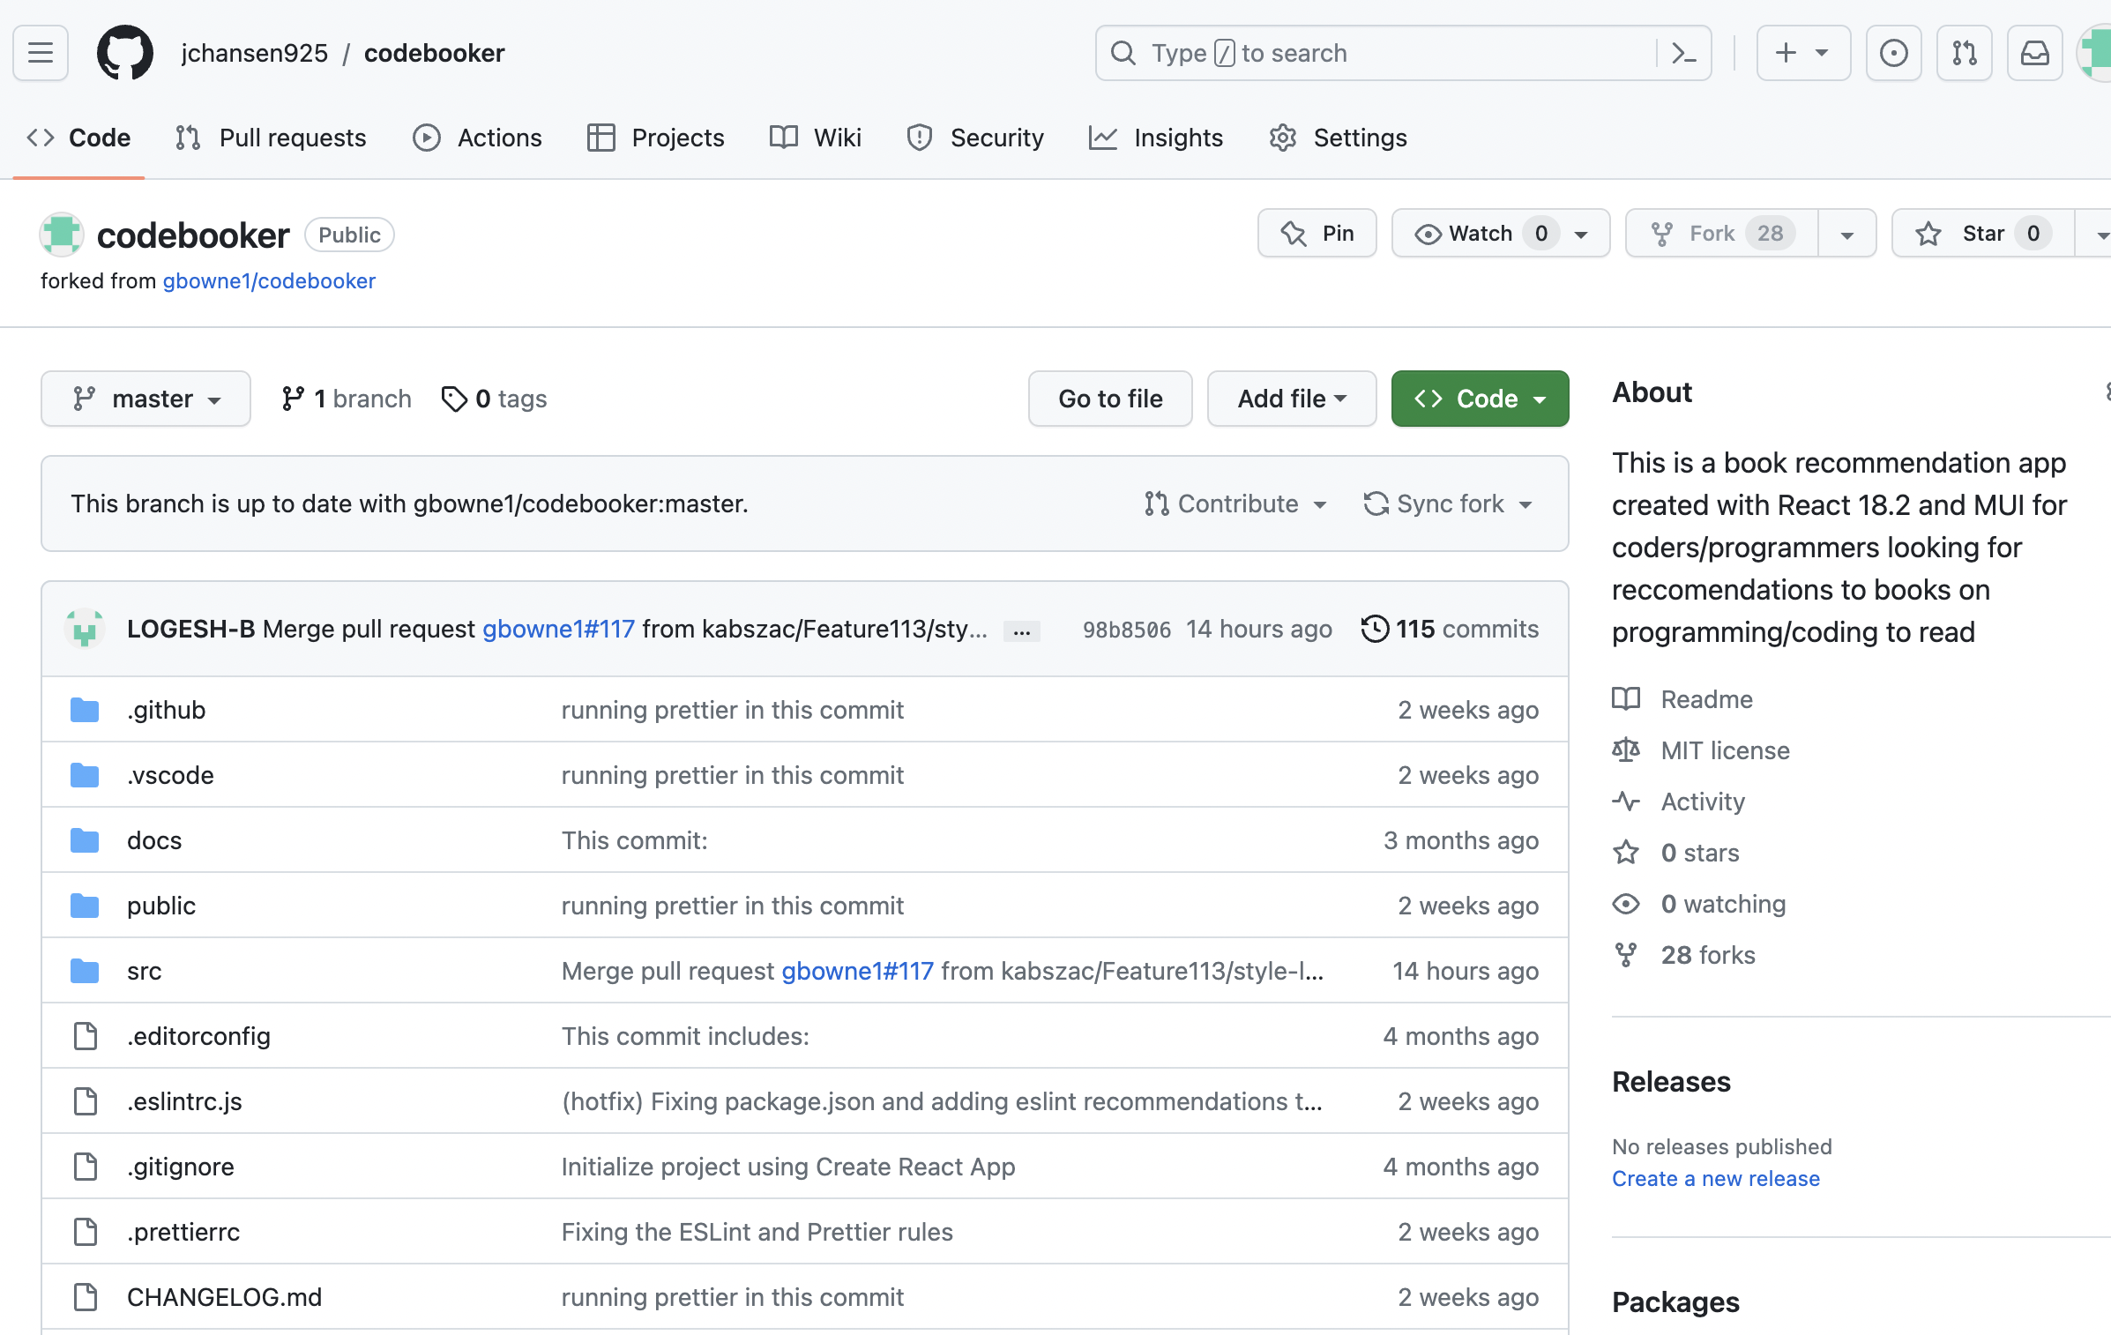
Task: Open the src folder
Action: tap(144, 971)
